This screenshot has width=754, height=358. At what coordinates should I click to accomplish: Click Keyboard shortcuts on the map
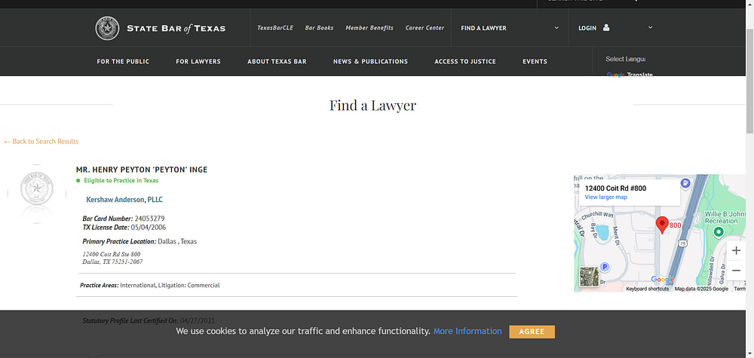647,289
